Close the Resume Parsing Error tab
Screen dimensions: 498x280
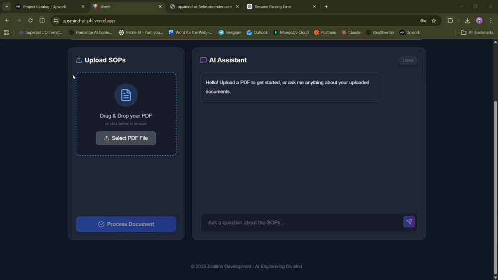coord(314,6)
